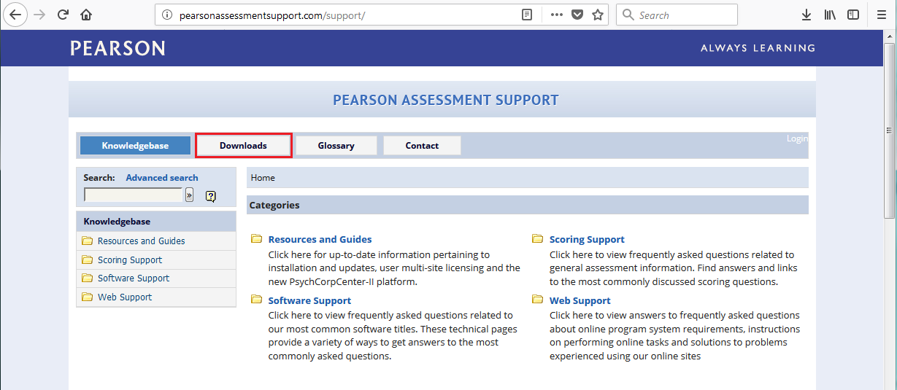The height and width of the screenshot is (390, 897).
Task: Focus the Knowledgebase search input field
Action: click(x=133, y=195)
